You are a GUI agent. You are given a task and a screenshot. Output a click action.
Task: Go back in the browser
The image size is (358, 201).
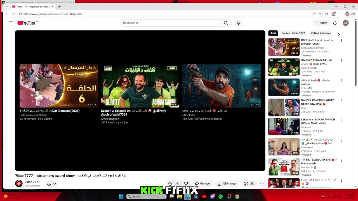7,14
